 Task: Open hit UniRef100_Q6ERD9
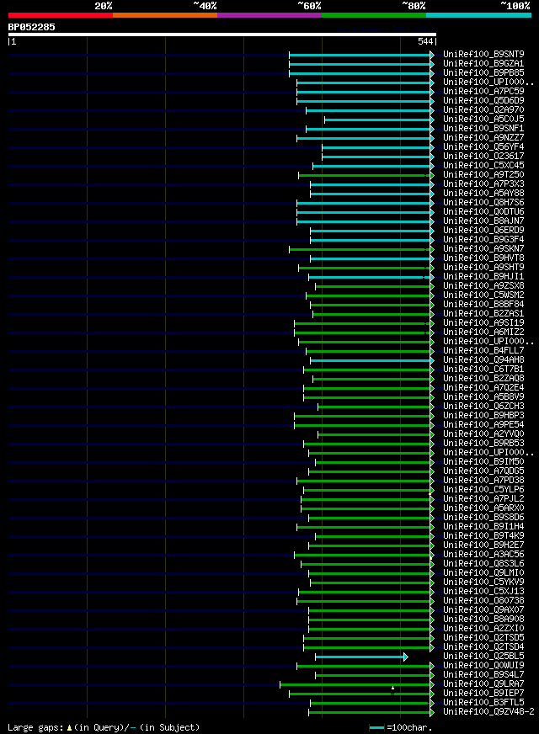483,231
